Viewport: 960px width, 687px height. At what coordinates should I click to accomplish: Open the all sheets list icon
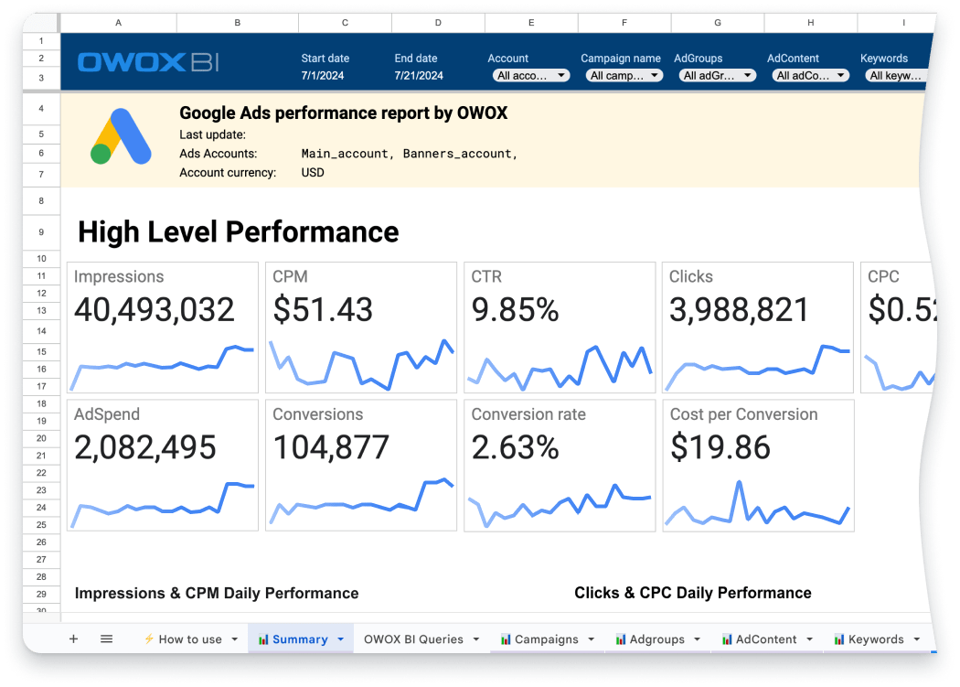(x=107, y=639)
